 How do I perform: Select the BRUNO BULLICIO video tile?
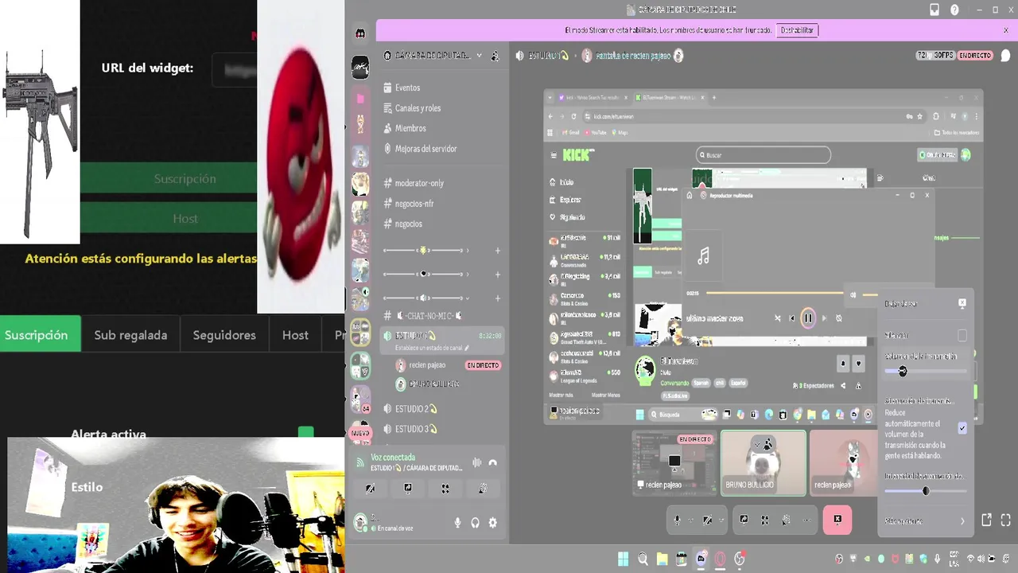763,463
